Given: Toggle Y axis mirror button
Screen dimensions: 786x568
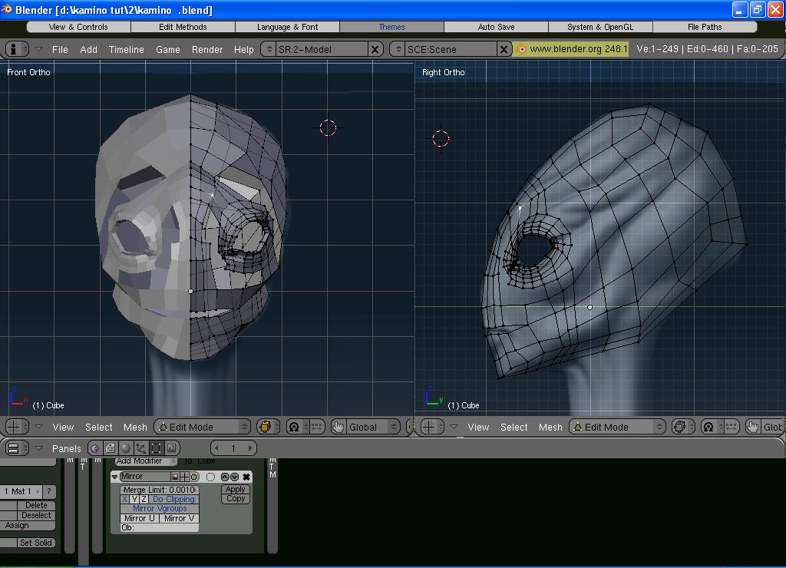Looking at the screenshot, I should point(134,500).
